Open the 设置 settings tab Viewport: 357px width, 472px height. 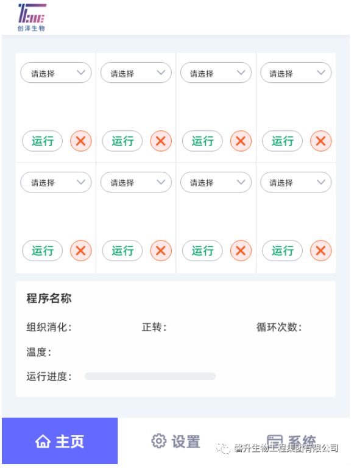176,442
